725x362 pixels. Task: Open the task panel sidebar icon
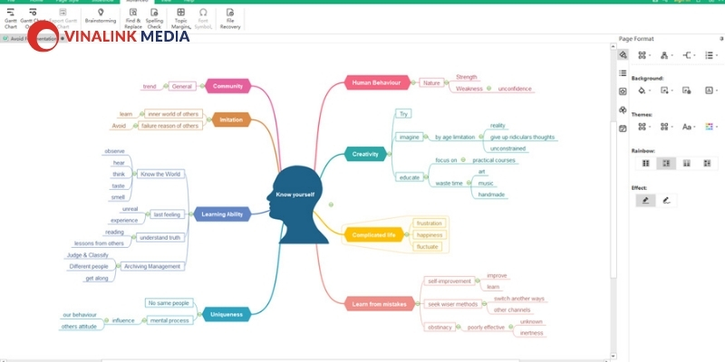coord(623,129)
